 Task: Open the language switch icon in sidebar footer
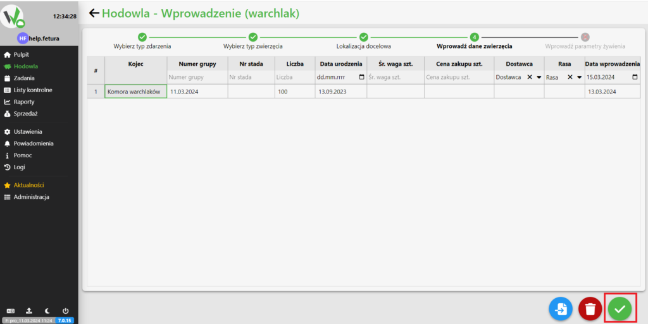click(11, 311)
